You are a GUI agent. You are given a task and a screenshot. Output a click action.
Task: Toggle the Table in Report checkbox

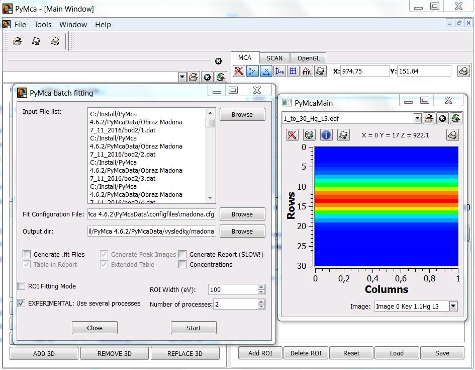pos(27,264)
